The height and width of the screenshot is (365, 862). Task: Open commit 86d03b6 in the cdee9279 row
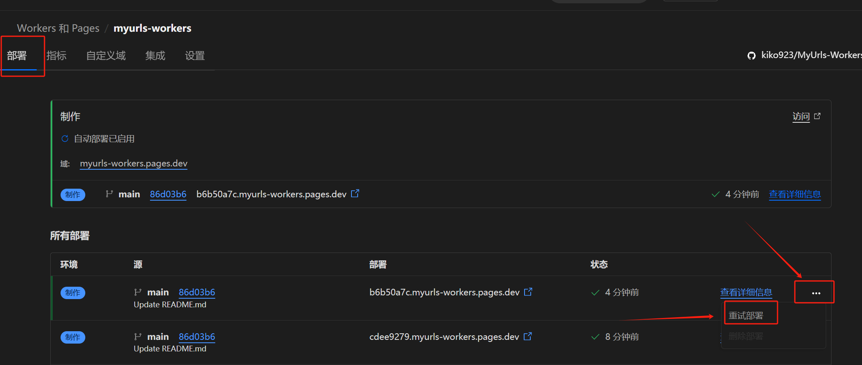pos(197,337)
